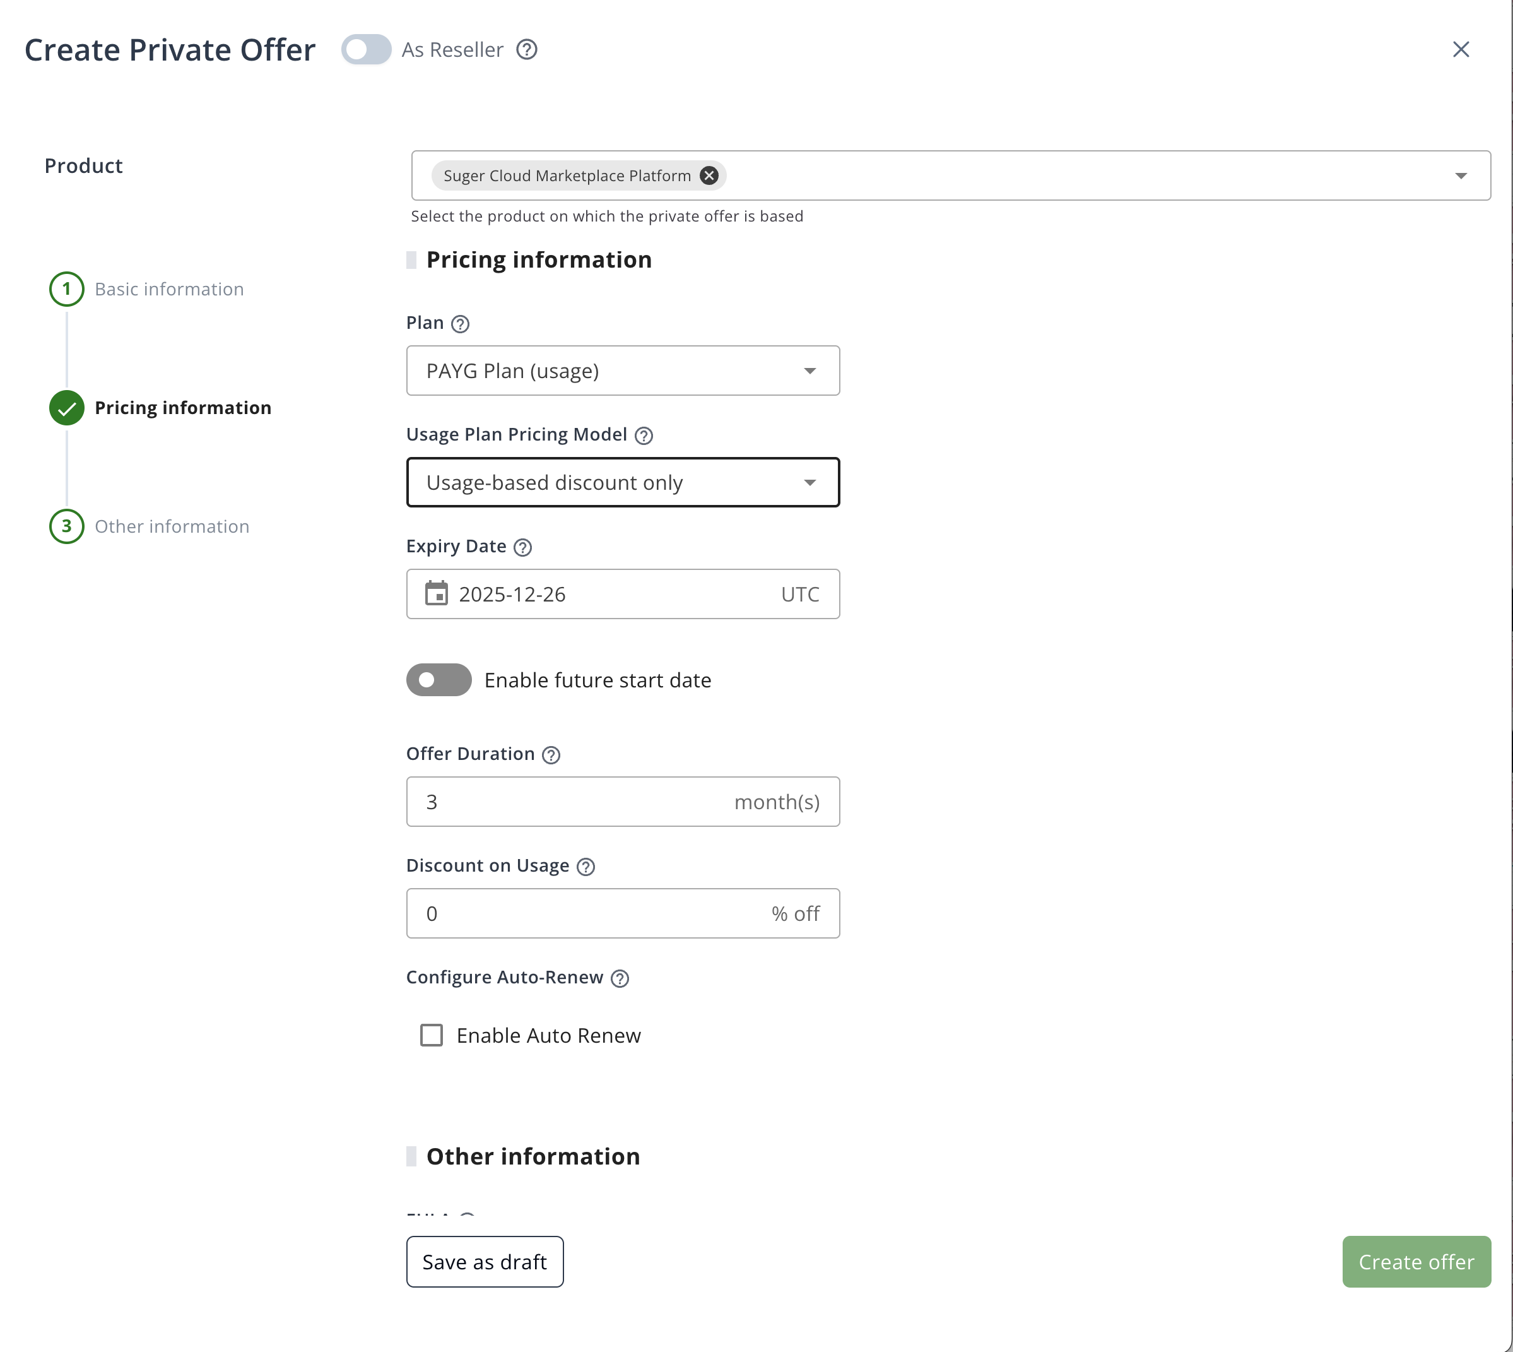Open the Expiry Date help tooltip
1513x1352 pixels.
coord(524,547)
